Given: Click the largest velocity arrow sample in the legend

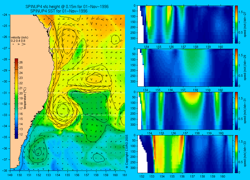Looking at the screenshot, I should (x=24, y=44).
